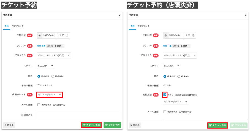
Task: Click the clock icon in the 店頭決済 dialog
Action: (193, 36)
